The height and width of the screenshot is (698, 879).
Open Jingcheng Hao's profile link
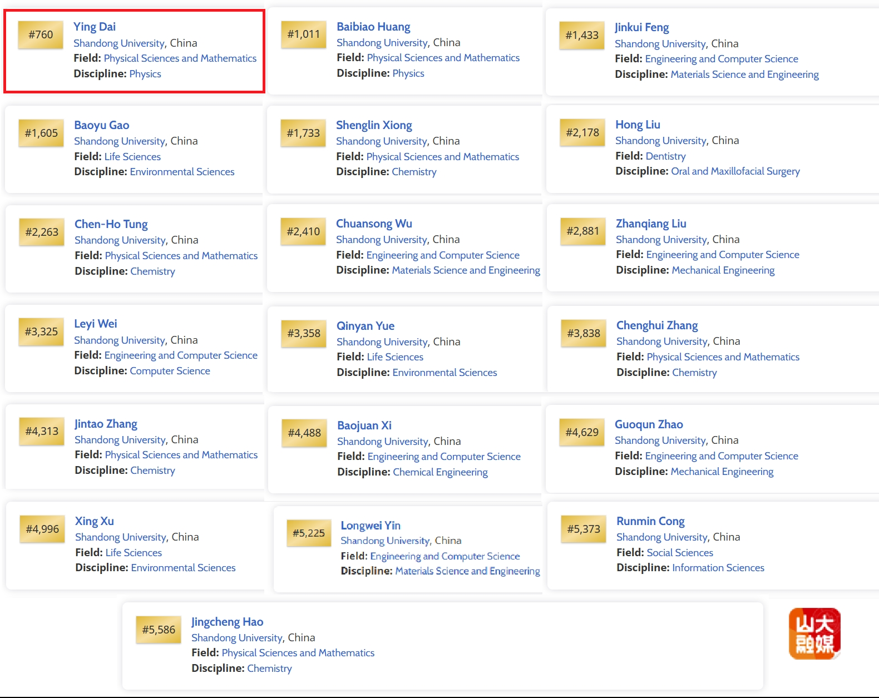click(227, 622)
